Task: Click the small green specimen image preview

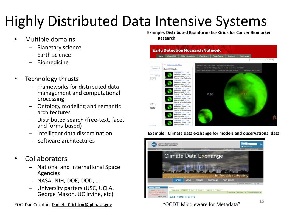Action: click(205, 116)
